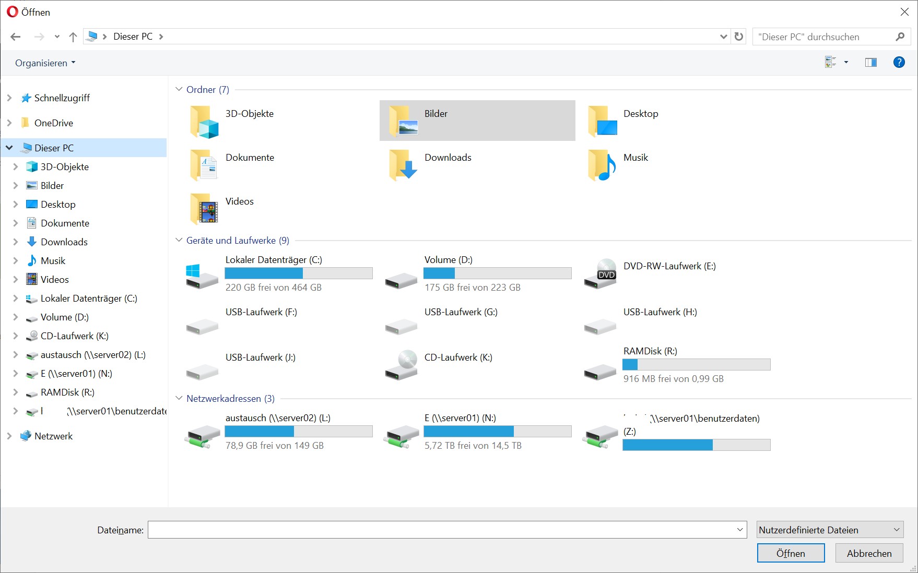The image size is (918, 573).
Task: Select Musik folder icon in main pane
Action: pyautogui.click(x=603, y=165)
